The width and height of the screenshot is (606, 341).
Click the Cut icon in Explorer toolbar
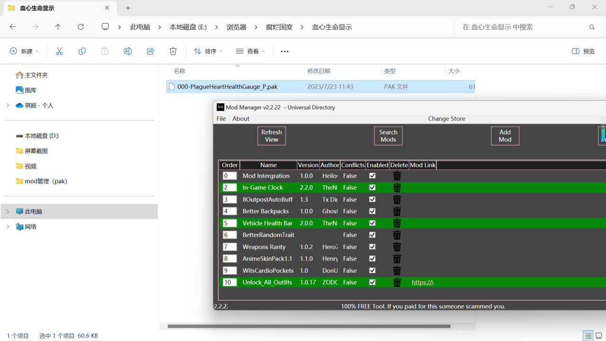(x=59, y=51)
